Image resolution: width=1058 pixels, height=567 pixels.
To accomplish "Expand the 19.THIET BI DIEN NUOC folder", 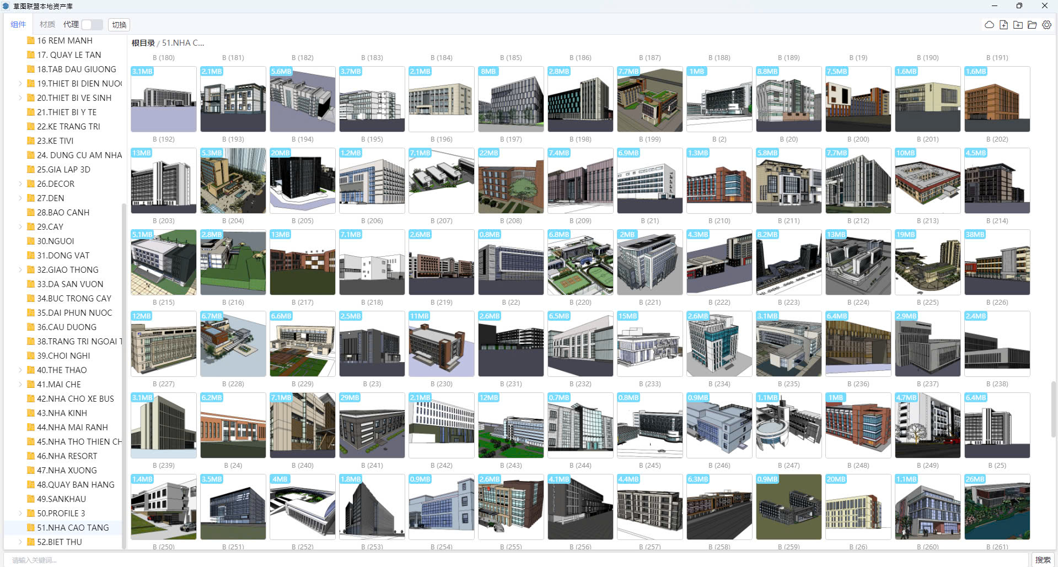I will click(20, 84).
